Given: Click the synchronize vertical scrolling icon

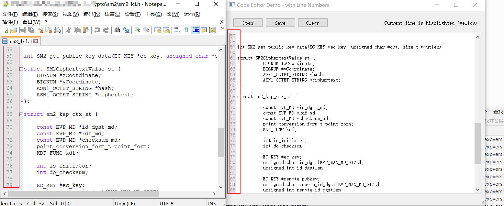Looking at the screenshot, I should click(158, 30).
